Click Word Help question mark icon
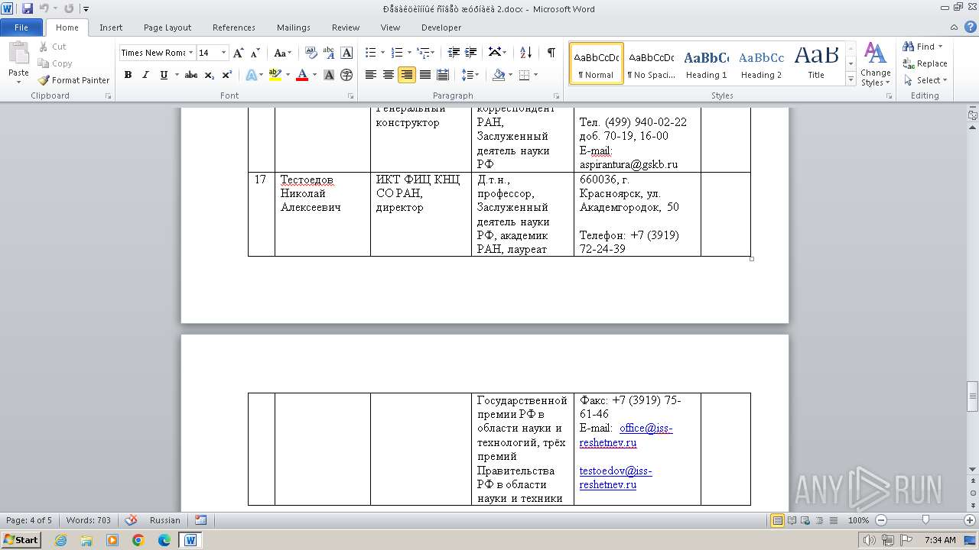Image resolution: width=979 pixels, height=550 pixels. (969, 27)
